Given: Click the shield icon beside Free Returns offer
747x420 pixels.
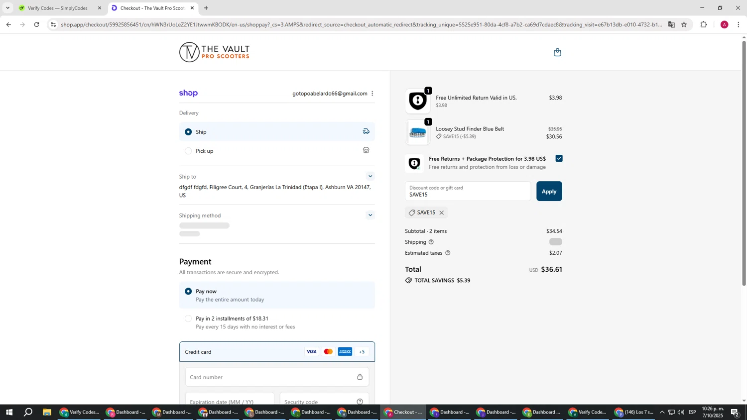Looking at the screenshot, I should [x=414, y=163].
